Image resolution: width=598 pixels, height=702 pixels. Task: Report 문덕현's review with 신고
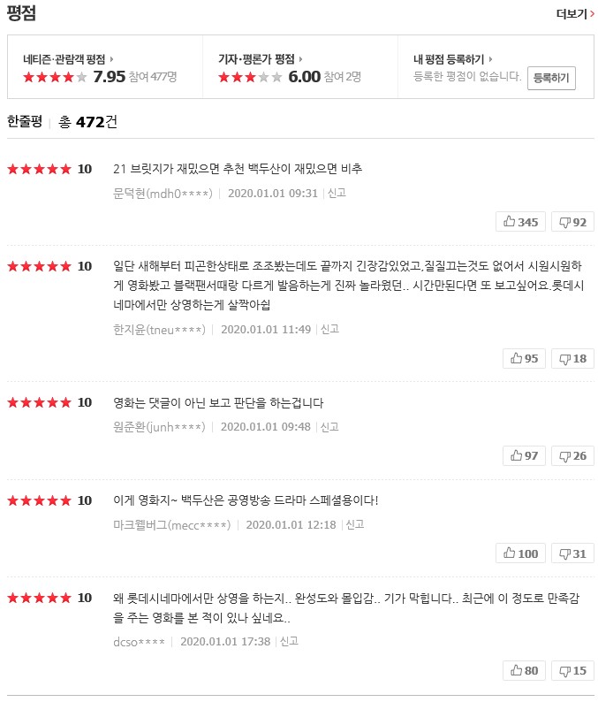[337, 193]
